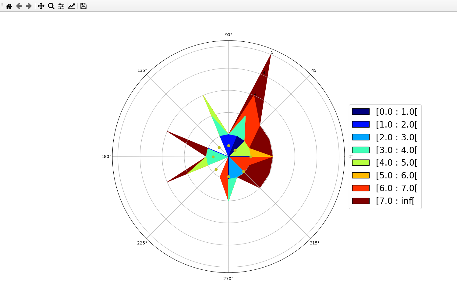Click the [0.0 : 1.0[ legend swatch
The image size is (457, 302).
361,111
